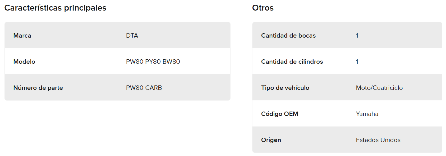Screen dimensions: 446x156
Task: Click the value next to 'Cantidad de cilindros'
Action: tap(357, 62)
